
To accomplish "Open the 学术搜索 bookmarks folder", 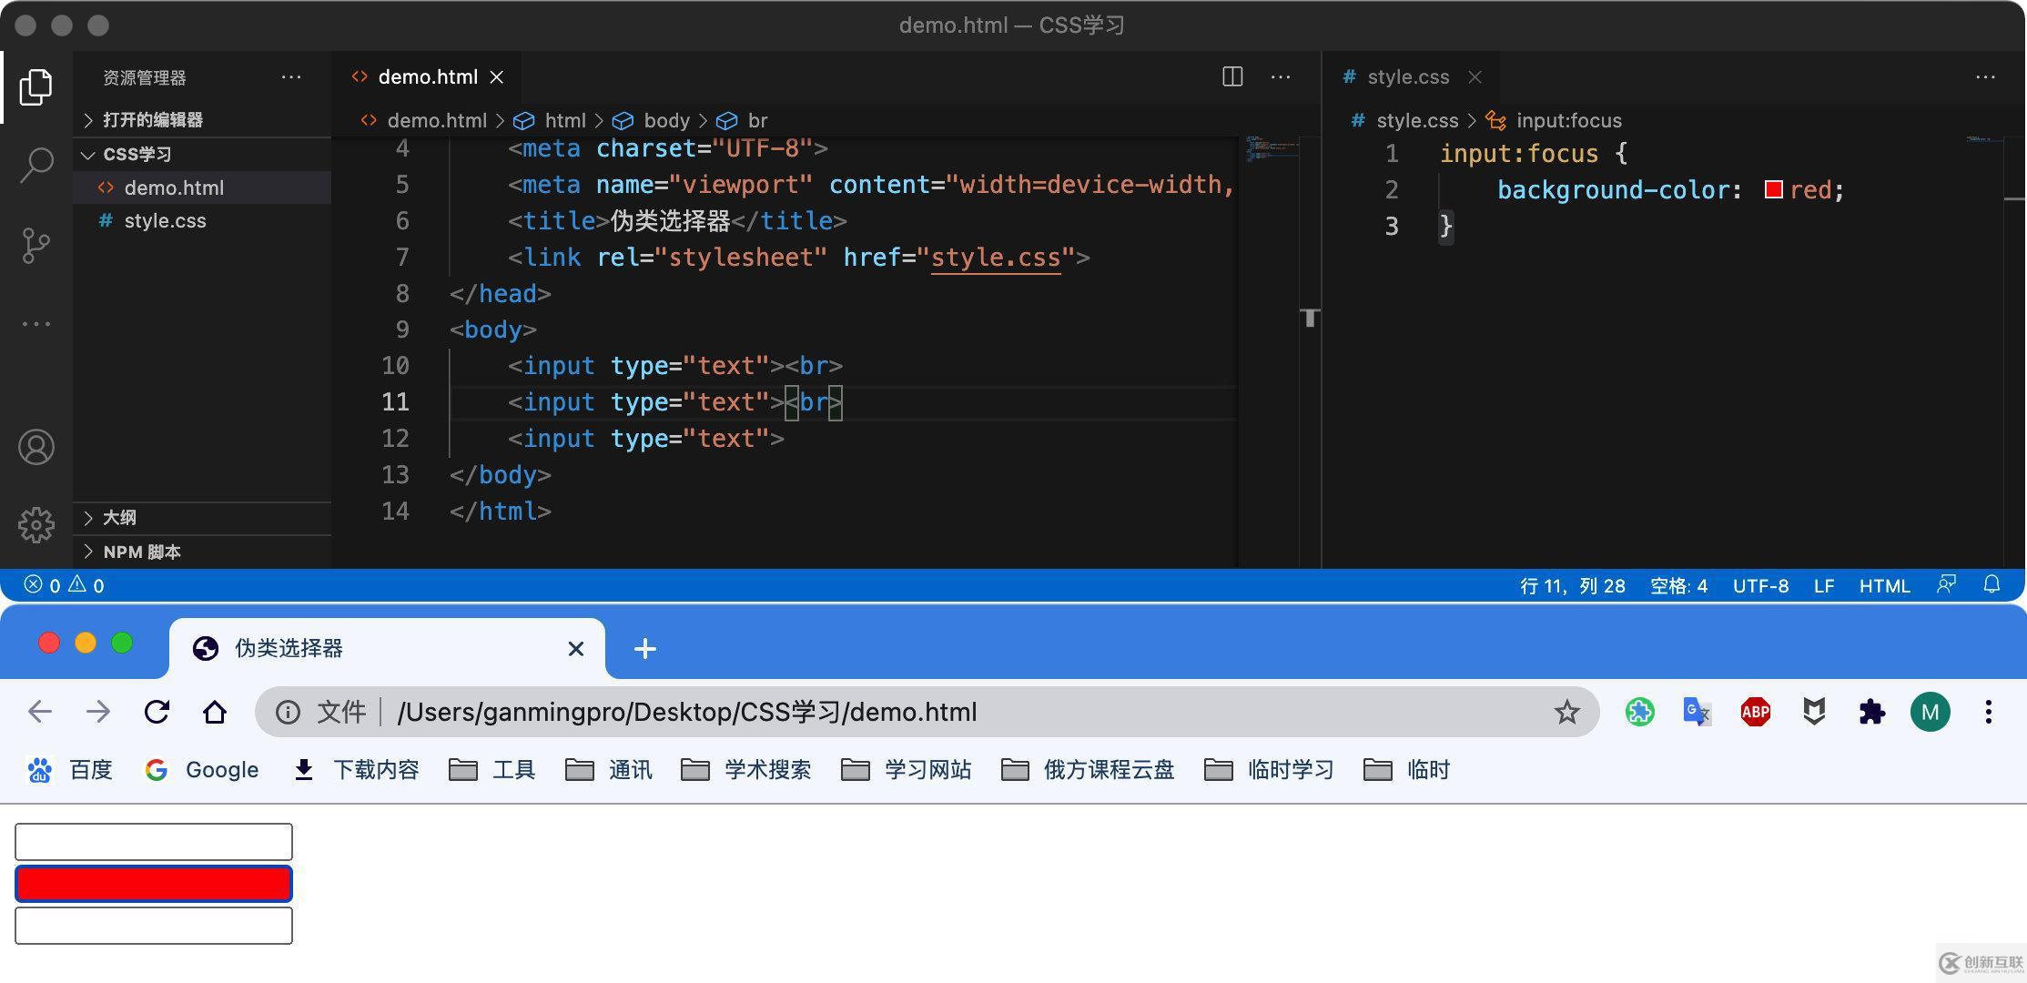I will tap(746, 770).
